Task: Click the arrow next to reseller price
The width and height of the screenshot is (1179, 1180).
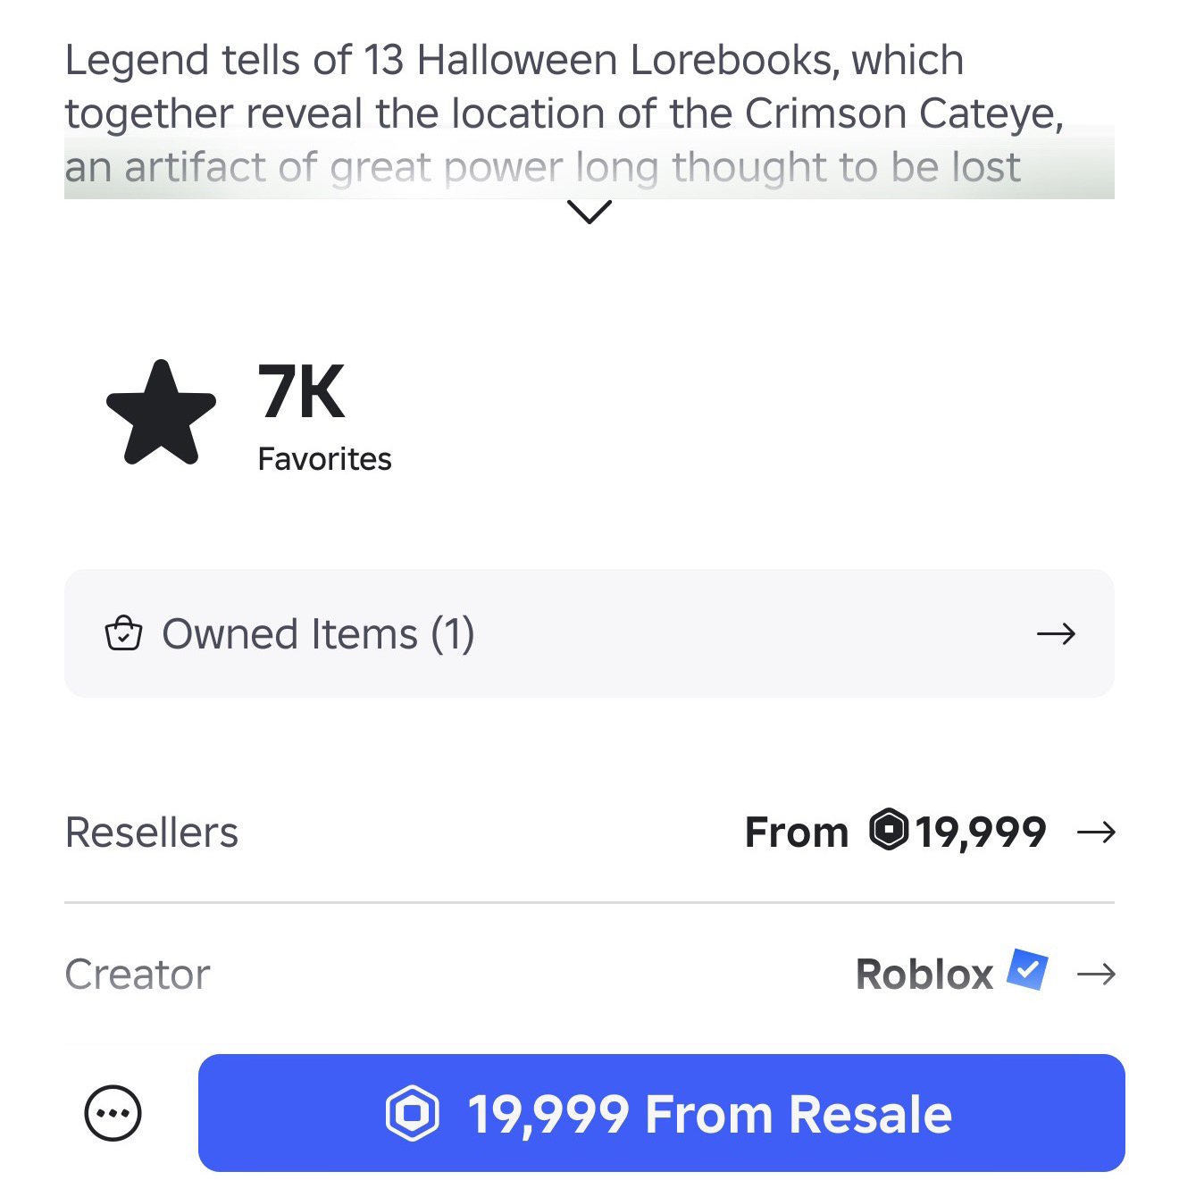Action: tap(1096, 833)
